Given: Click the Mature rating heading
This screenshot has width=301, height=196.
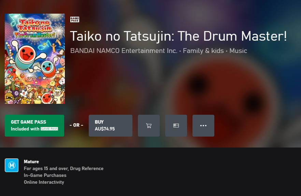Looking at the screenshot, I should (x=31, y=162).
